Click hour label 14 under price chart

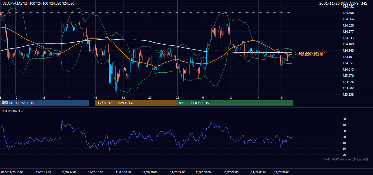pos(69,97)
